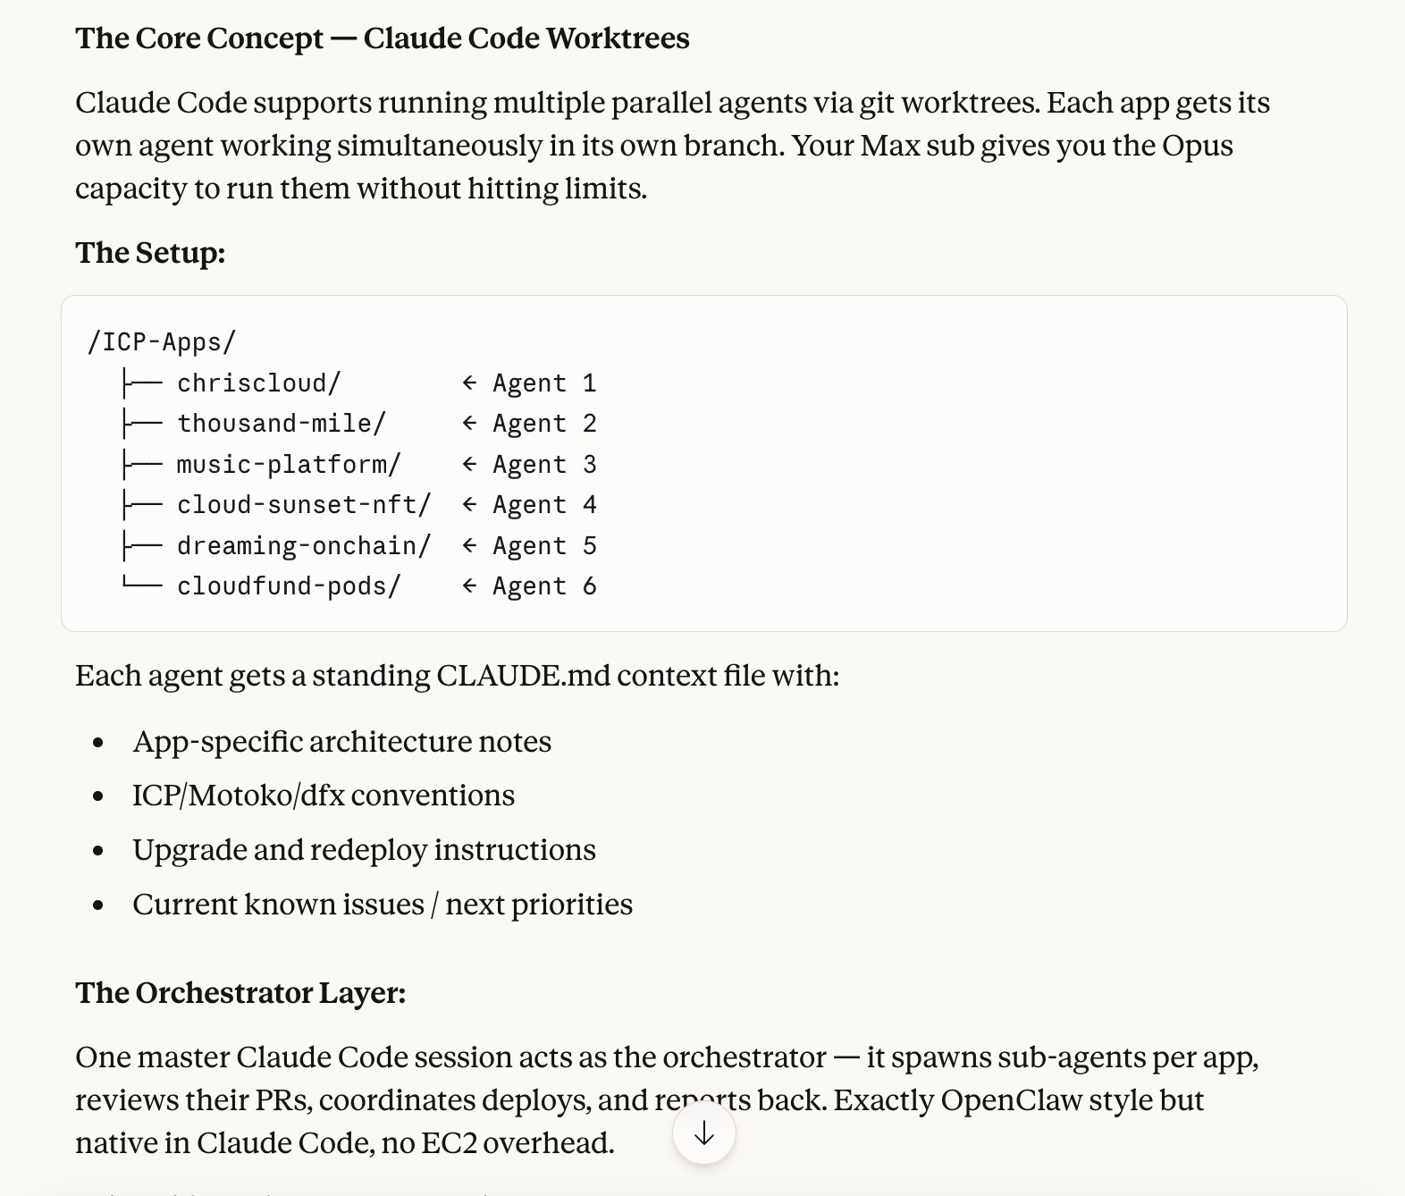Viewport: 1405px width, 1196px height.
Task: Click the scroll-to-bottom down arrow button
Action: coord(704,1133)
